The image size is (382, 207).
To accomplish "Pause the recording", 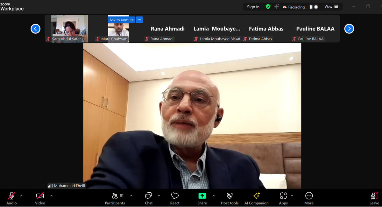I will pyautogui.click(x=311, y=7).
